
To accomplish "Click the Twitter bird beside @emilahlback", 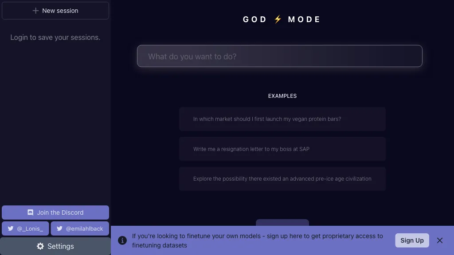I will click(x=59, y=228).
